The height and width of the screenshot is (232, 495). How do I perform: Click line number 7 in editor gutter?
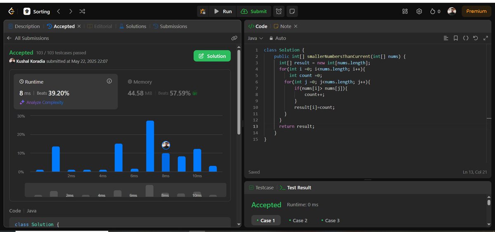(257, 88)
